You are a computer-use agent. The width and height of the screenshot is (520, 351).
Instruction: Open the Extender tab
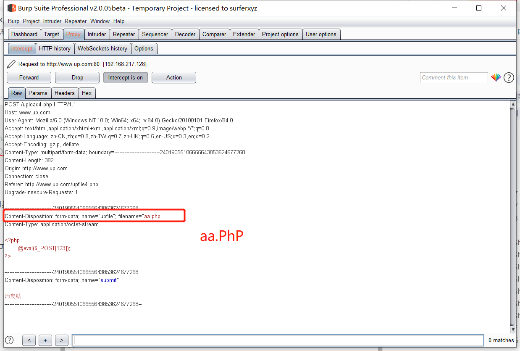(244, 34)
